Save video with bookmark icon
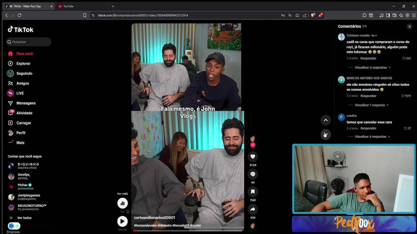417x234 pixels. pyautogui.click(x=253, y=192)
